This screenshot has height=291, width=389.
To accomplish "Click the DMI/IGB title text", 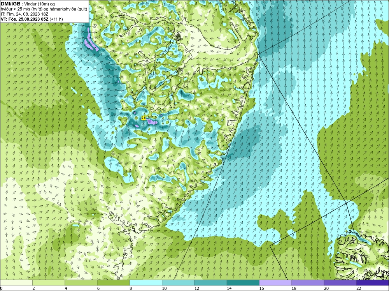I will [11, 4].
